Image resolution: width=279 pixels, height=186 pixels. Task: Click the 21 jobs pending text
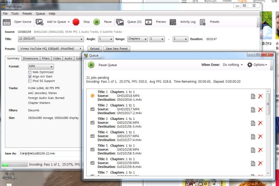[98, 78]
